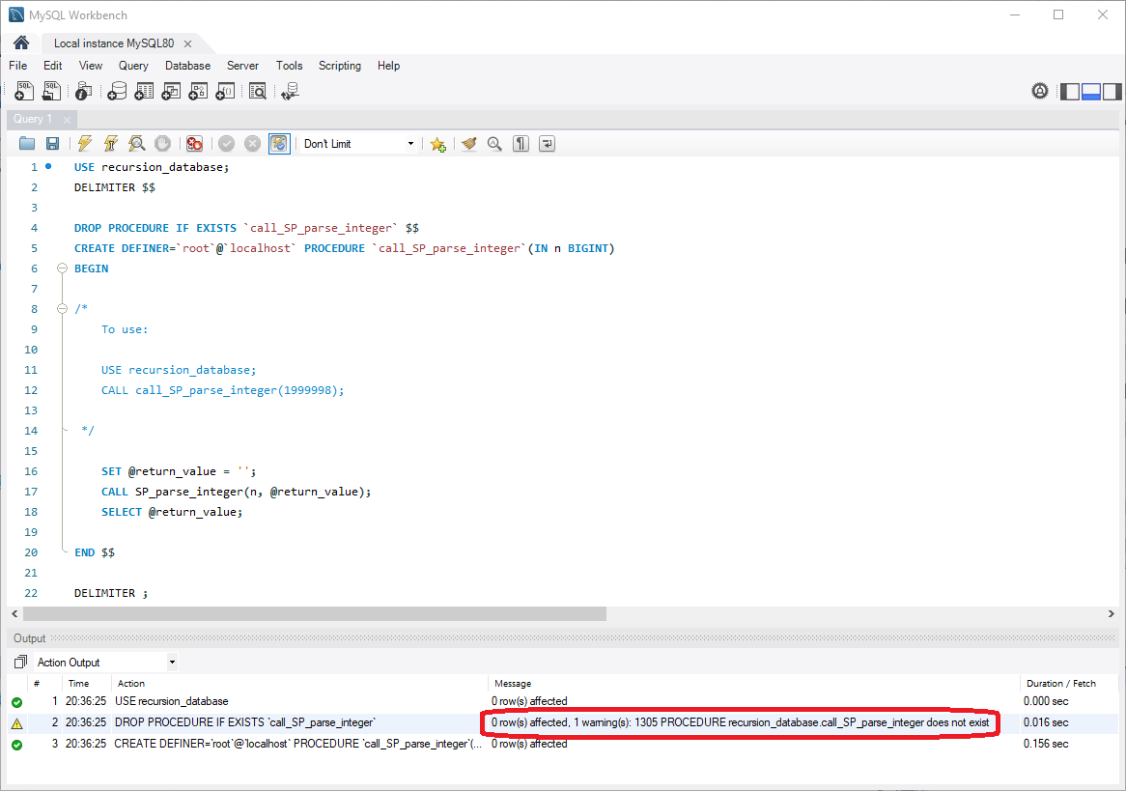1126x791 pixels.
Task: Rollback transaction X icon
Action: coord(252,144)
